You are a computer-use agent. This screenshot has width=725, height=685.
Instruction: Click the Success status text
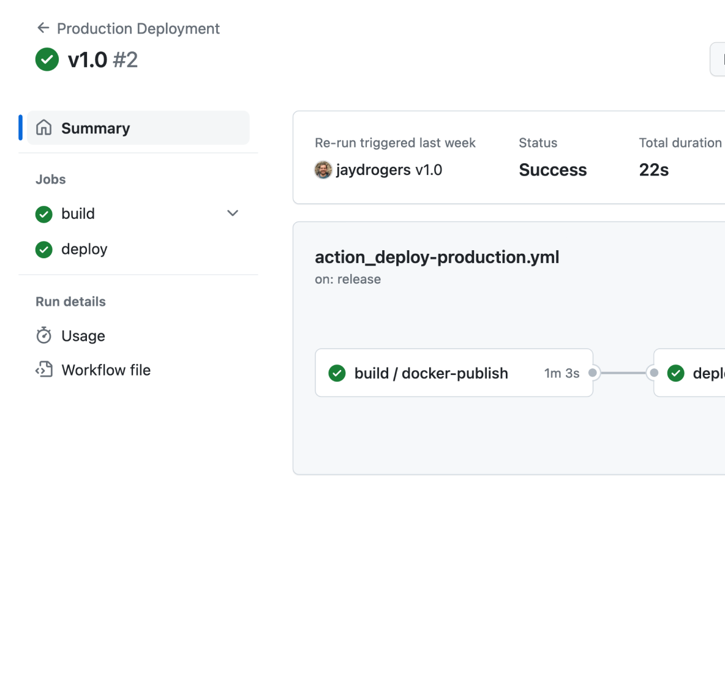[552, 170]
